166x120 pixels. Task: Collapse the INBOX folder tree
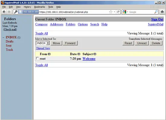[3, 38]
